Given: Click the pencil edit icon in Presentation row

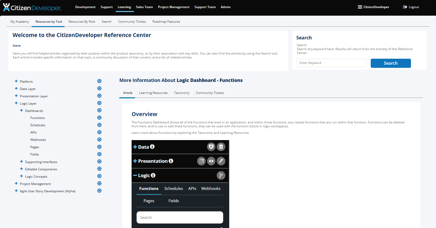Looking at the screenshot, I should [x=221, y=161].
